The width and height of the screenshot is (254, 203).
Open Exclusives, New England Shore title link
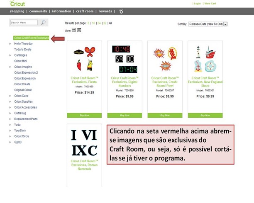click(205, 82)
